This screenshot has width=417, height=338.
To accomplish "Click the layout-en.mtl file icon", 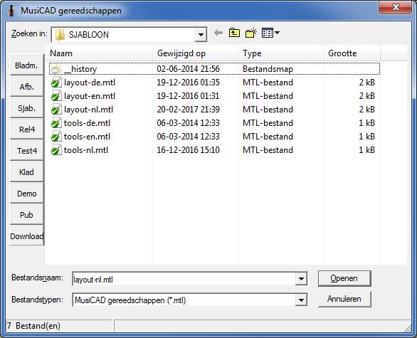I will tap(56, 96).
